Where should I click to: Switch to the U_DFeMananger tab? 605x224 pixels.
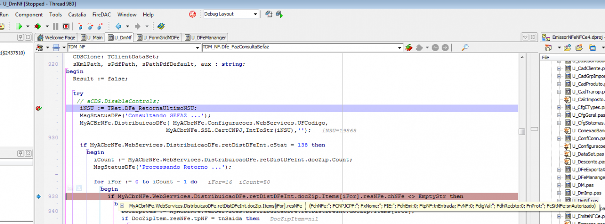(205, 37)
